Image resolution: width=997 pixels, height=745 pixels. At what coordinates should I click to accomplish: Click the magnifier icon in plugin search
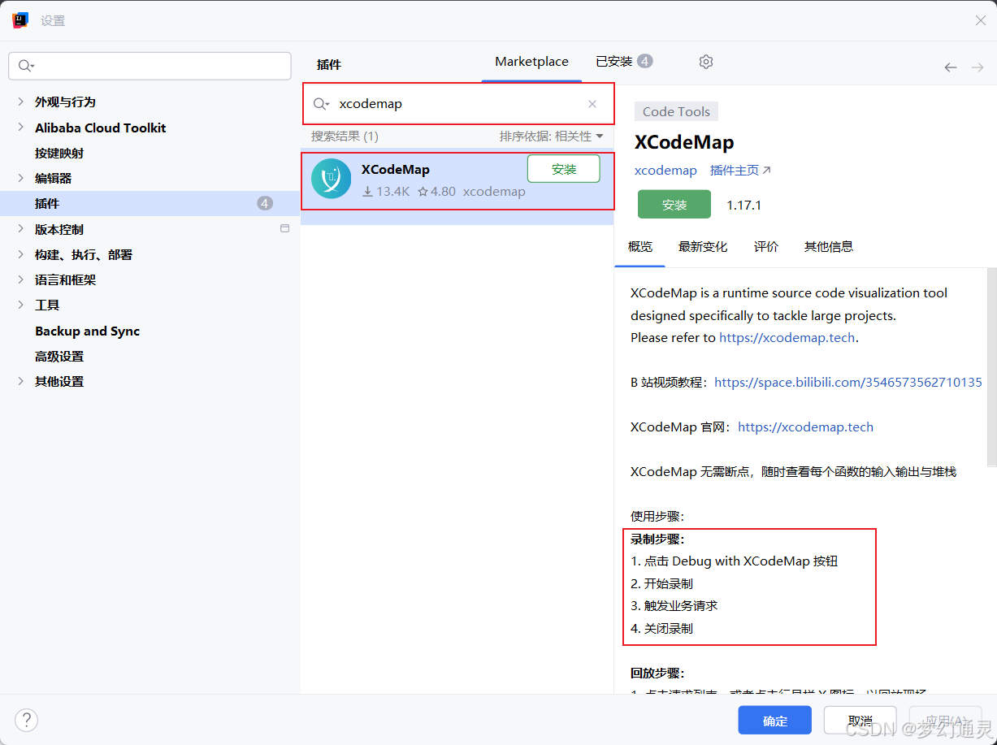click(322, 104)
